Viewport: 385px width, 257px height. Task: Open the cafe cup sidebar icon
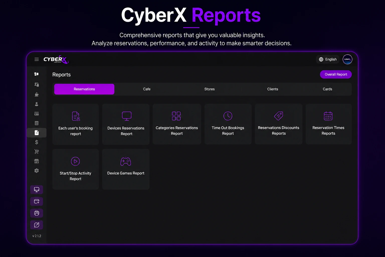tap(37, 94)
